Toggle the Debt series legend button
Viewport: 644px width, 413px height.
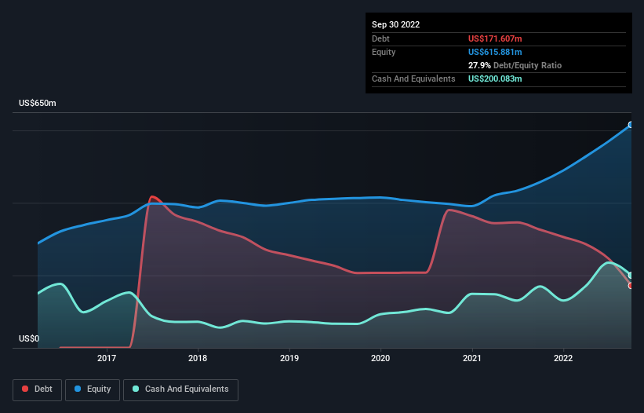click(37, 389)
